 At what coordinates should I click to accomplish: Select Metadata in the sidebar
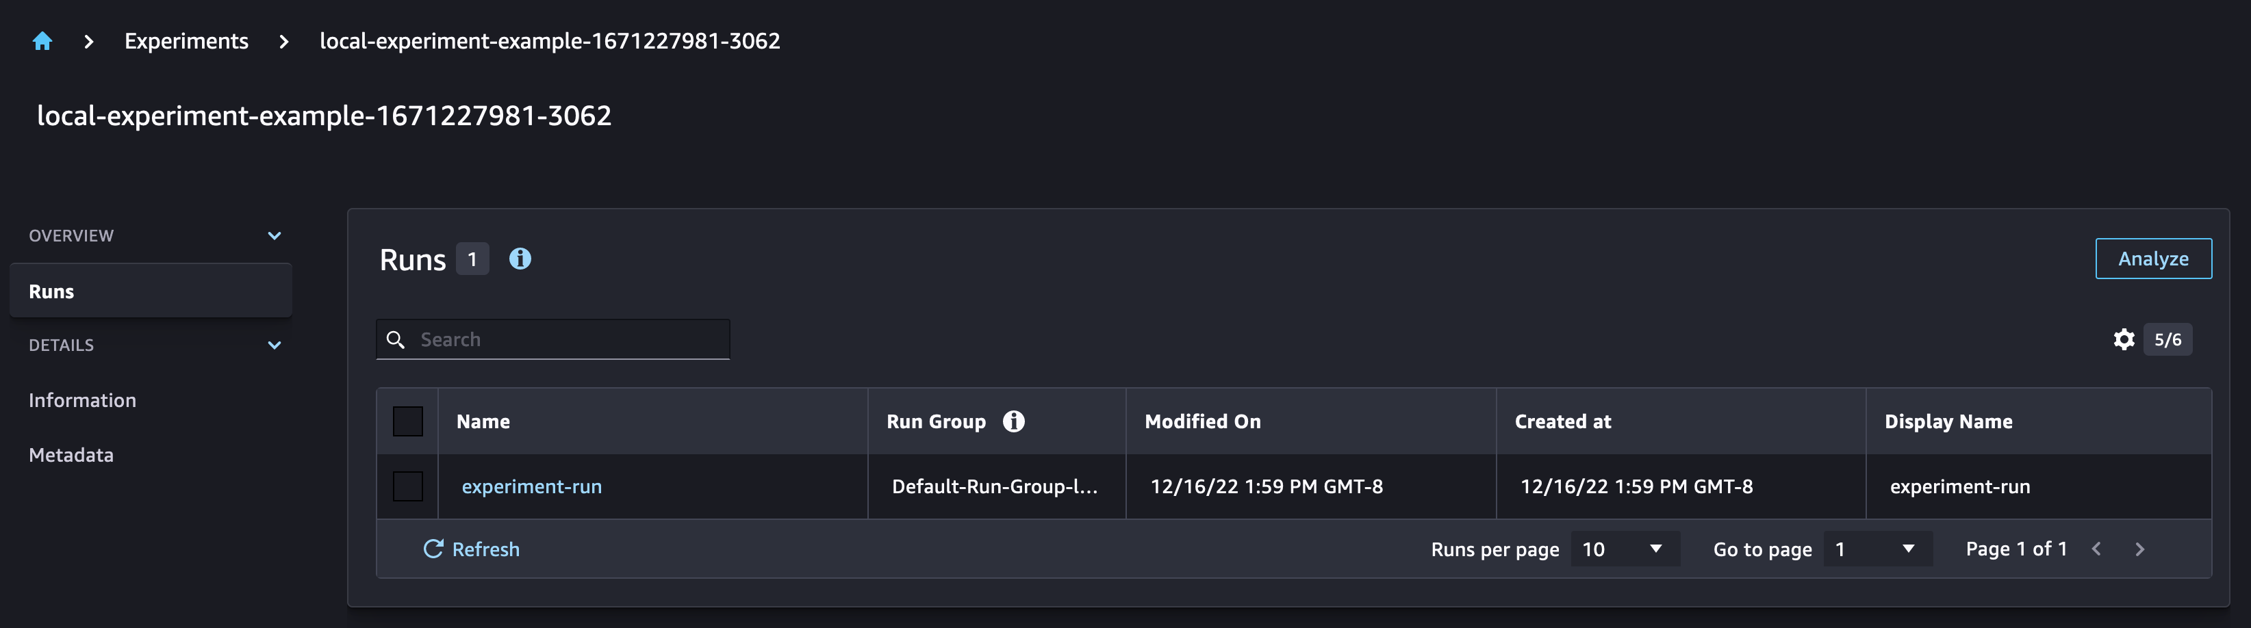(71, 455)
